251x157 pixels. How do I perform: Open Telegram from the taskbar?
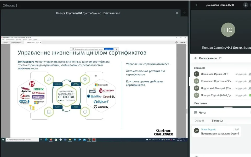pyautogui.click(x=75, y=140)
